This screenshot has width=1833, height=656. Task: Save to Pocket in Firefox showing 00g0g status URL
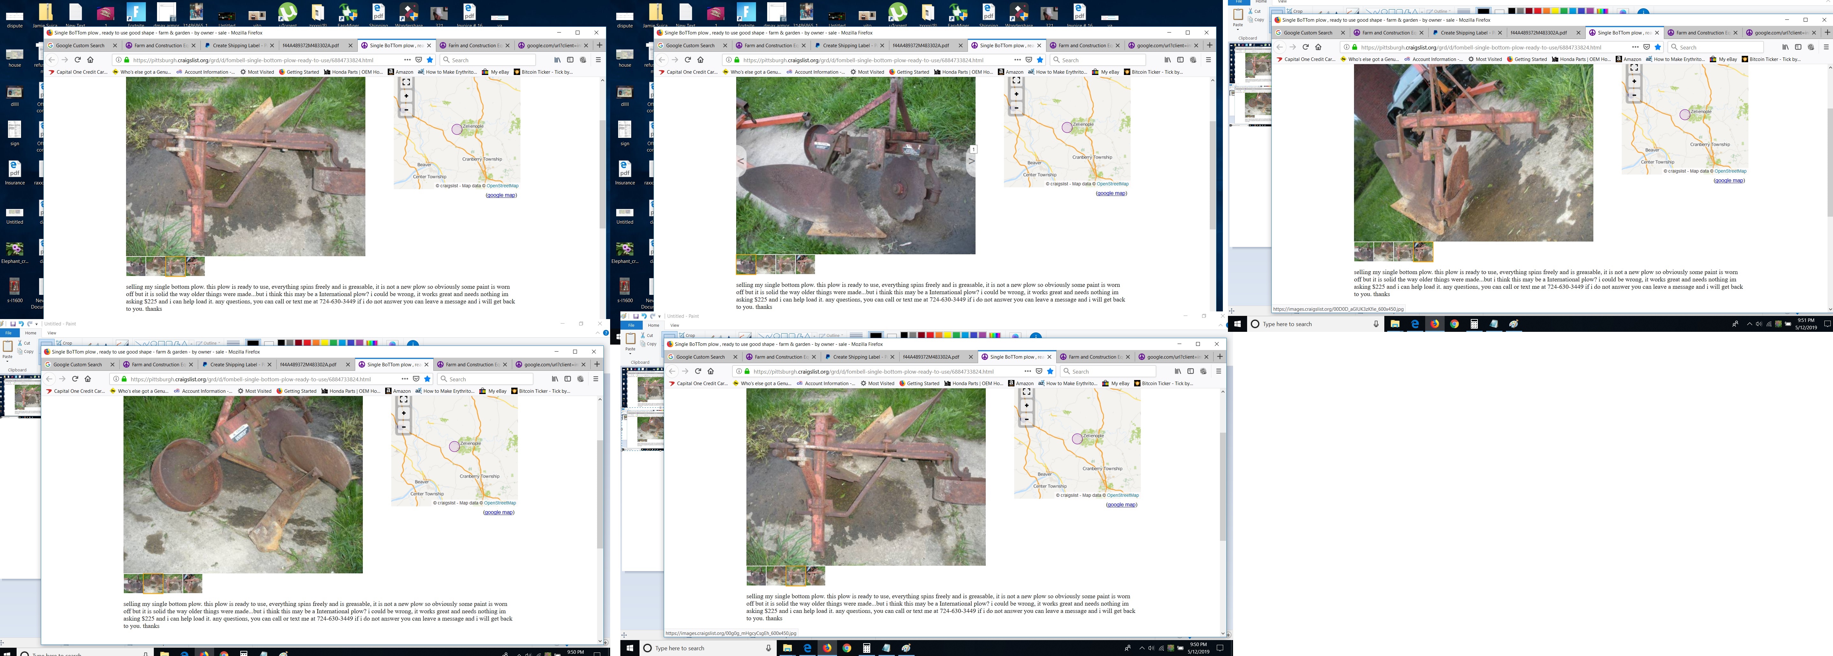[1039, 371]
